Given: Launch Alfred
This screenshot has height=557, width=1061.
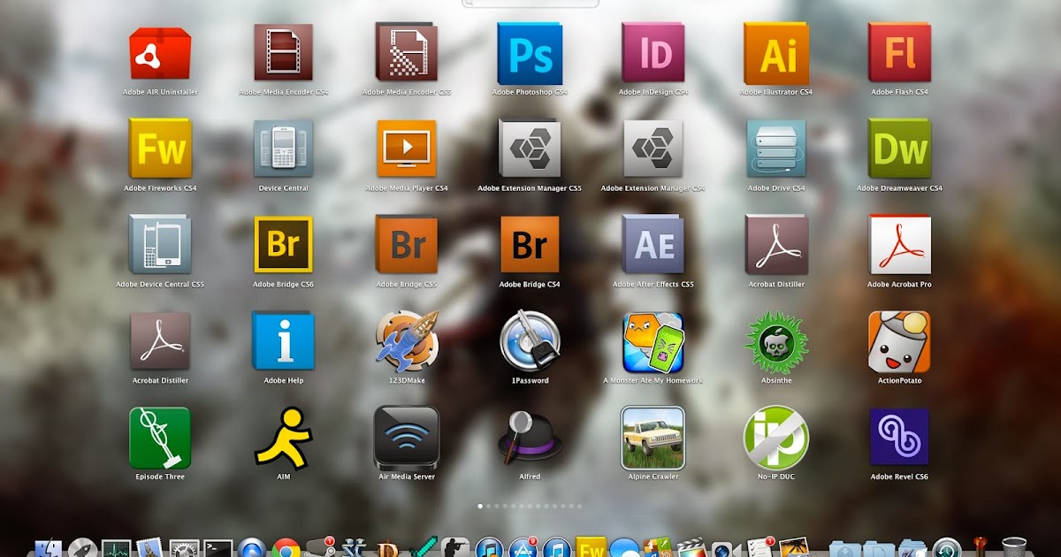Looking at the screenshot, I should pos(530,438).
